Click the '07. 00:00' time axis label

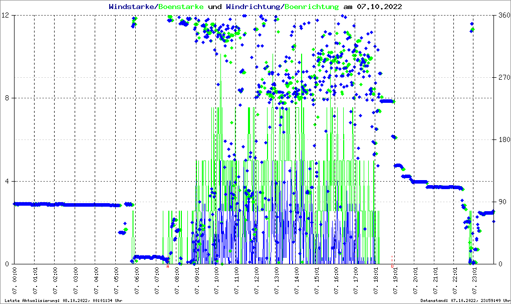(15, 281)
